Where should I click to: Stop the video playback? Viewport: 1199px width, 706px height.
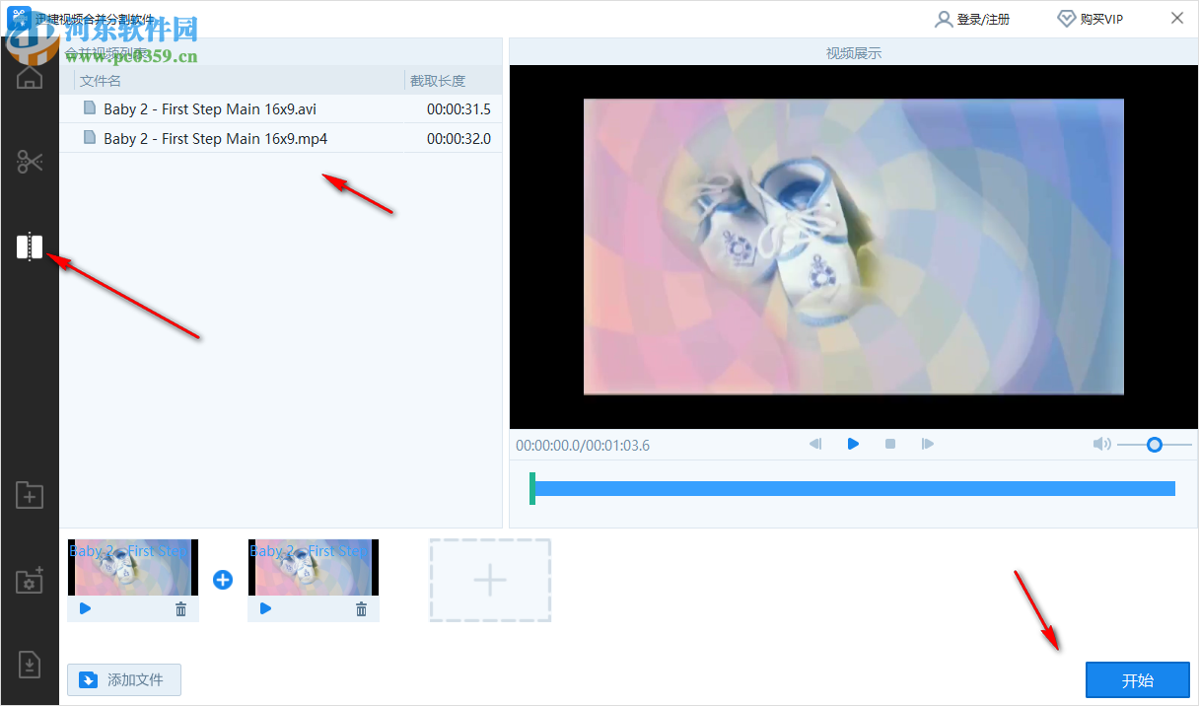890,444
